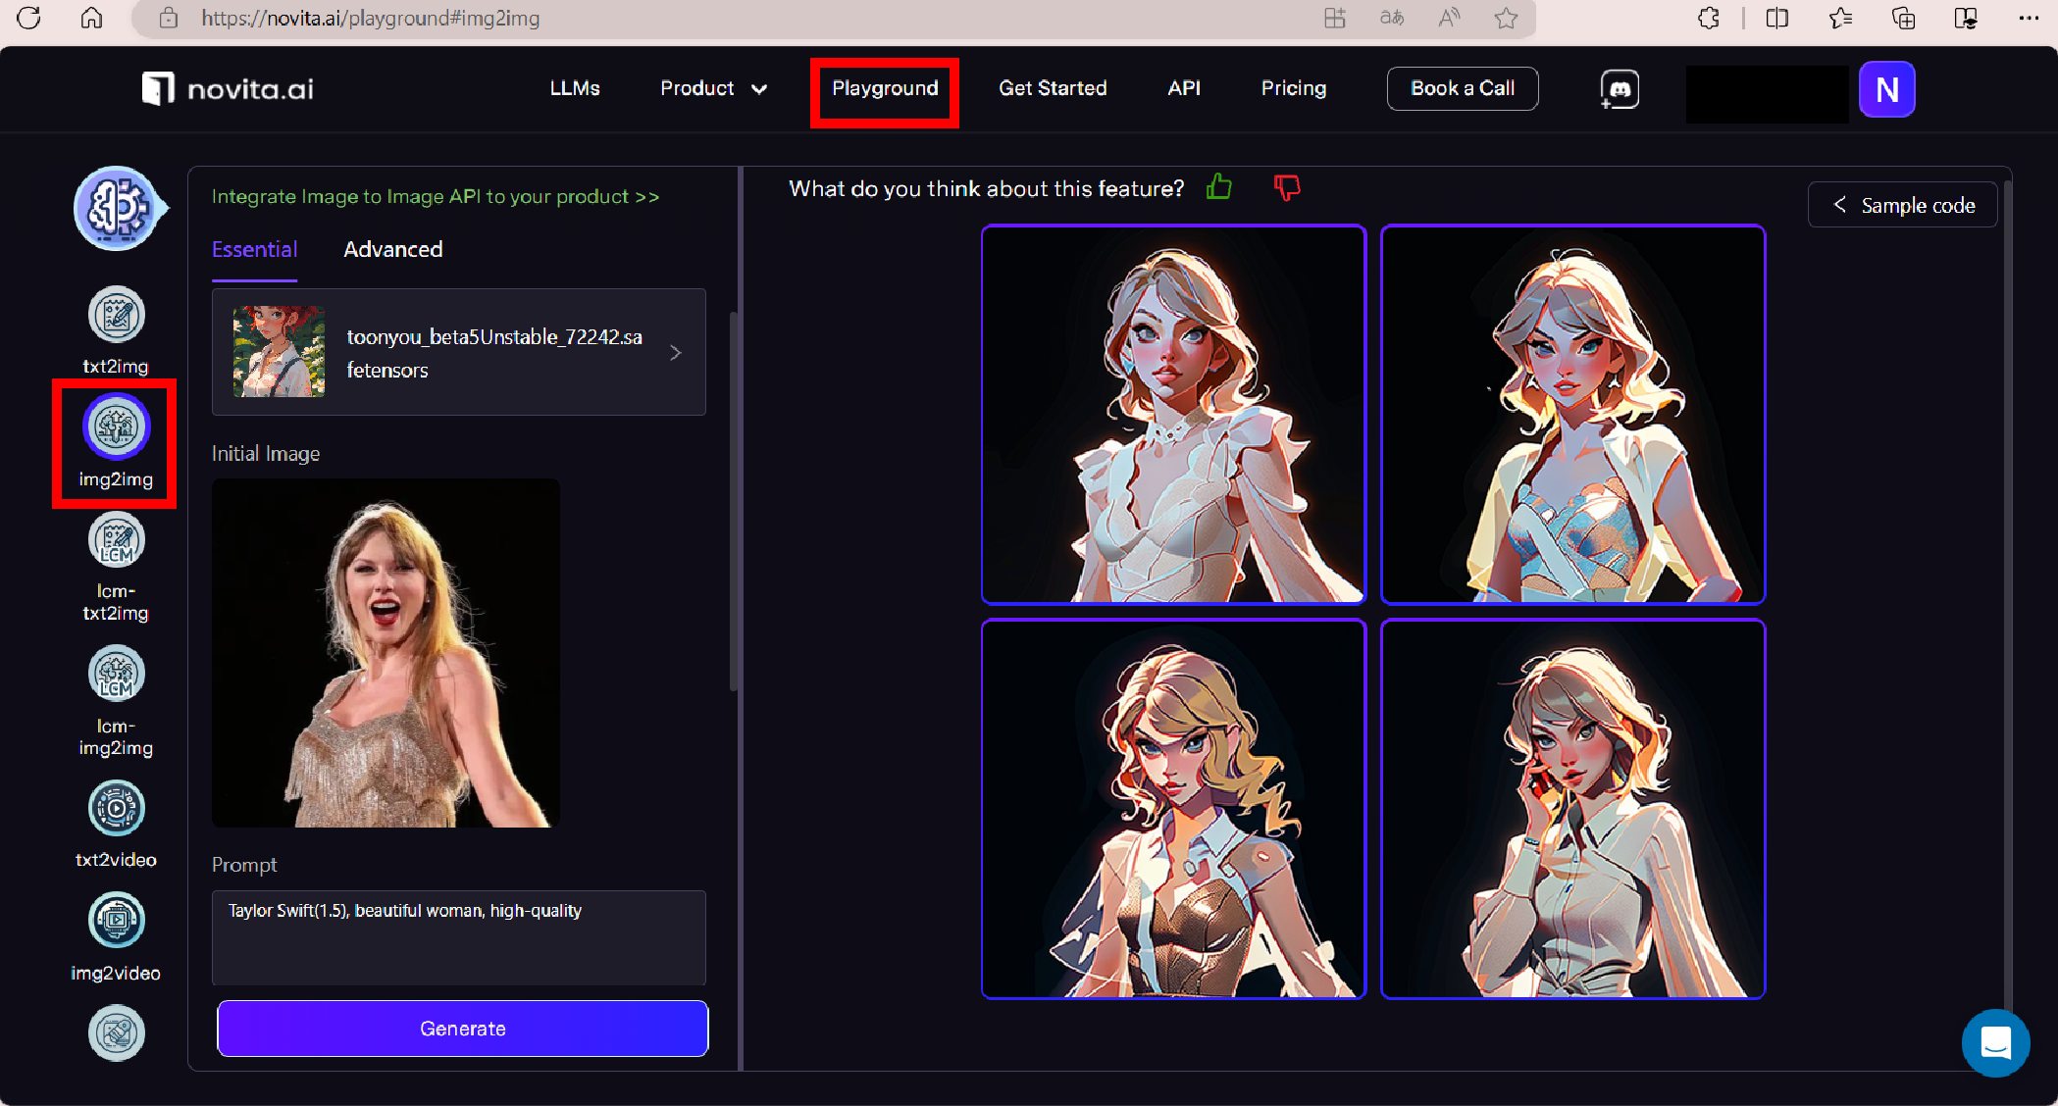Expand the Sample code panel
The width and height of the screenshot is (2058, 1106).
pos(1902,206)
